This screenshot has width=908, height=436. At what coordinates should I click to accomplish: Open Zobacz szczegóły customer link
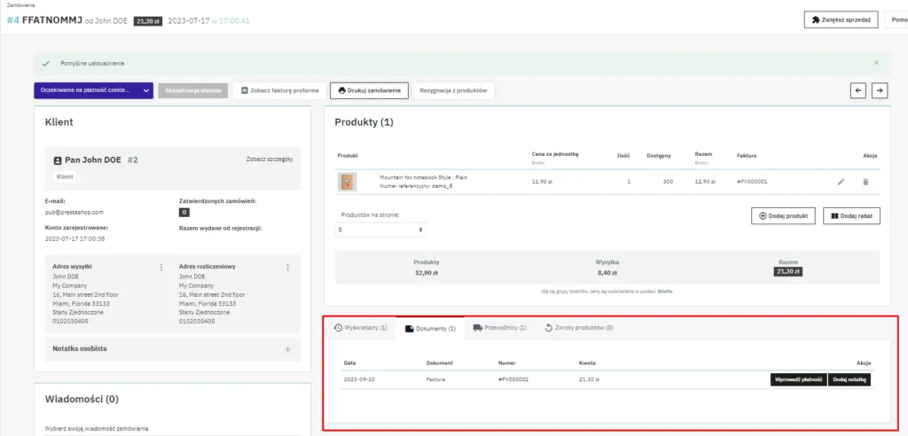coord(269,160)
